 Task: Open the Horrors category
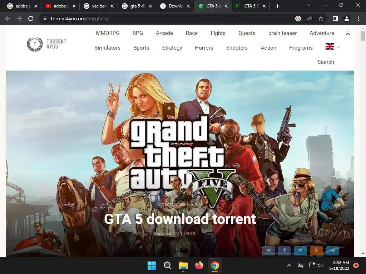pyautogui.click(x=204, y=48)
